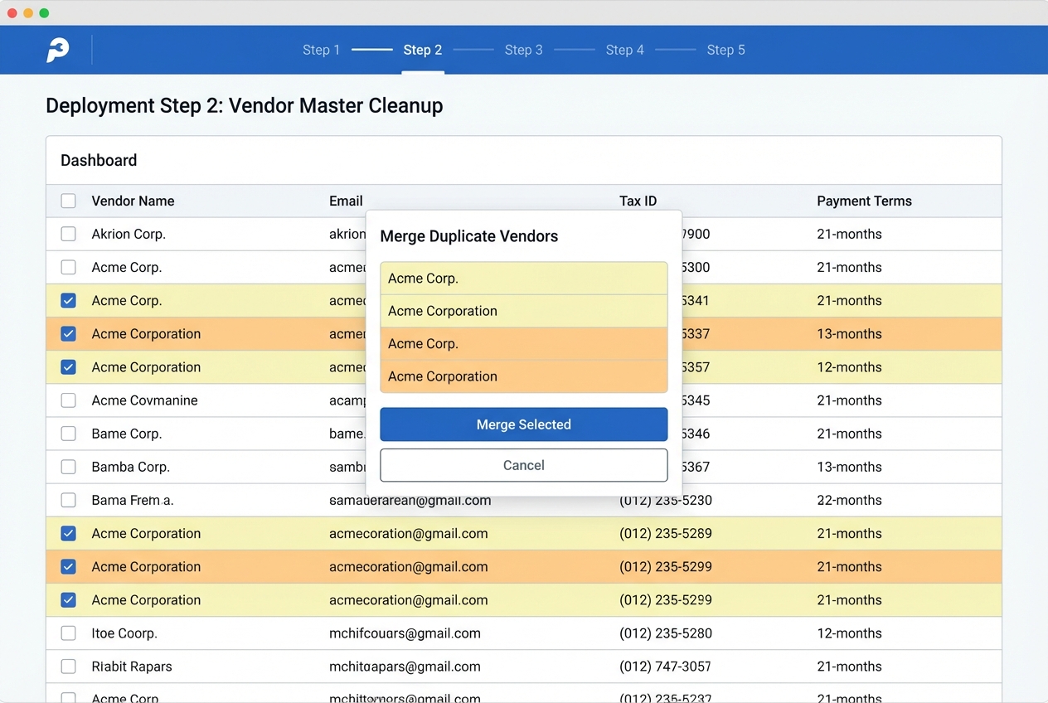Cancel the Merge Duplicate Vendors dialog
Screen dimensions: 1048x703
[523, 464]
